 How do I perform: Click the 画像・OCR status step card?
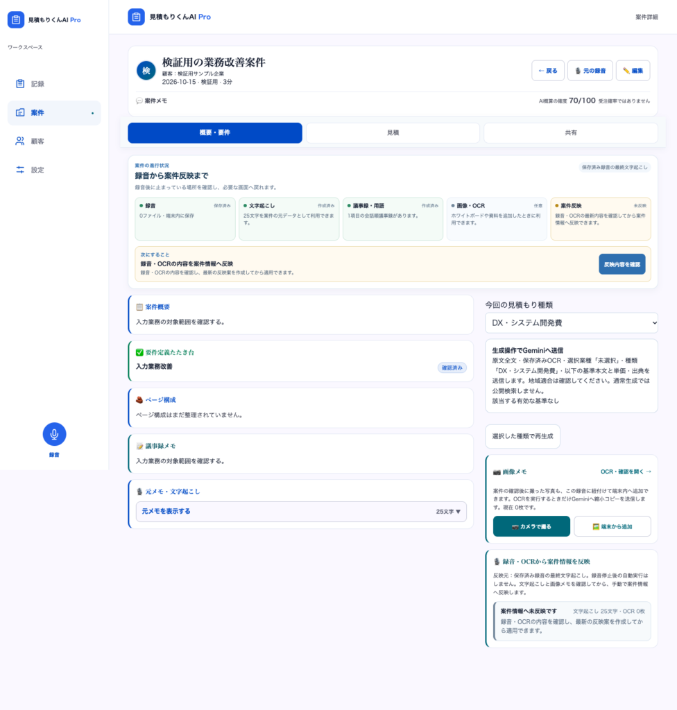pyautogui.click(x=497, y=218)
